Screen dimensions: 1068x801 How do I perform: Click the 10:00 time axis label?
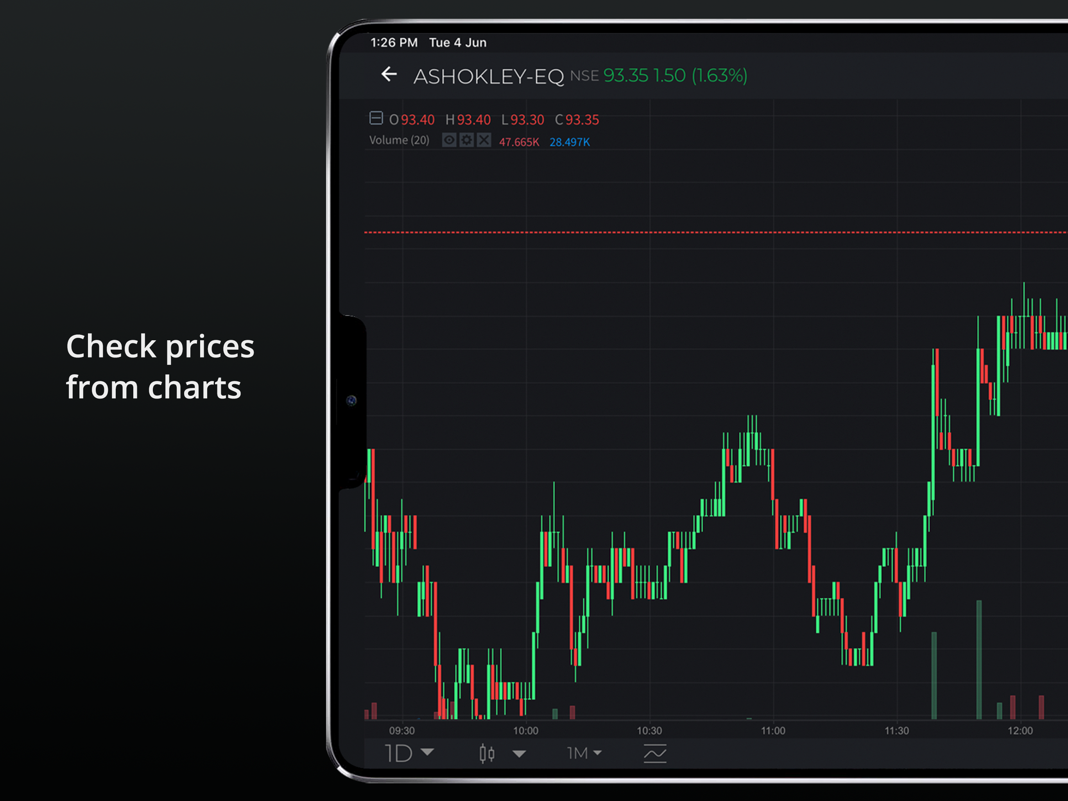[525, 731]
